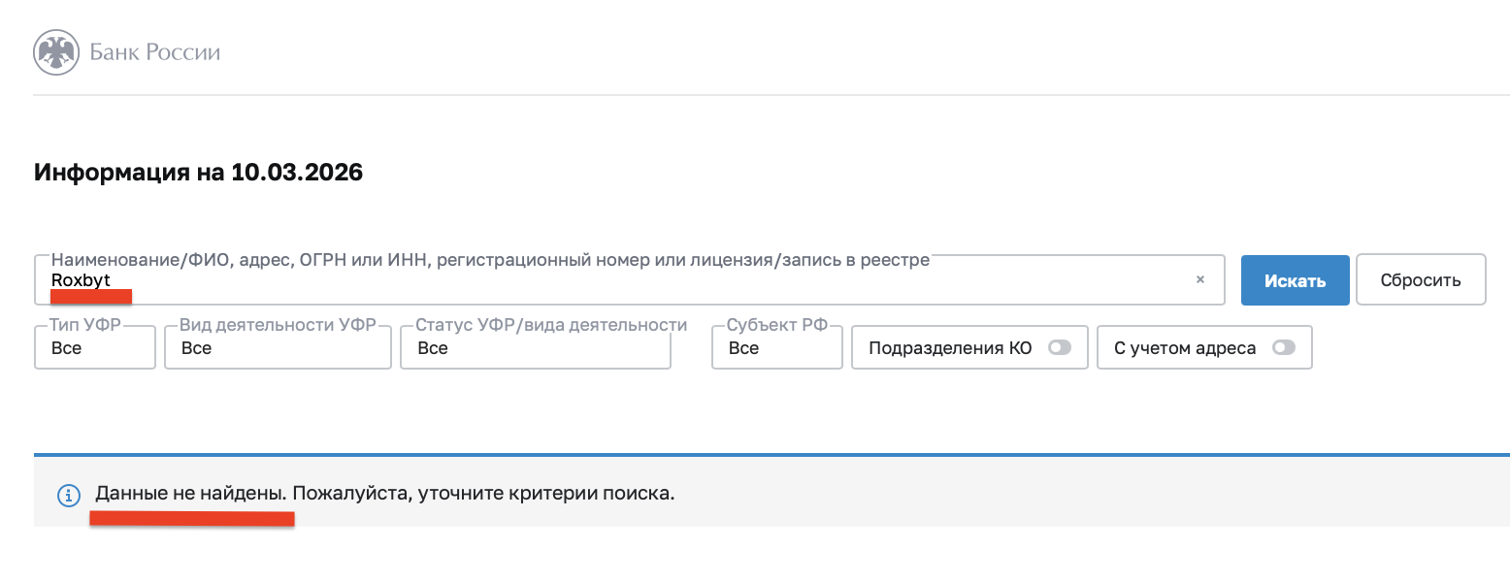This screenshot has height=582, width=1510.
Task: Open the Банк России home link text
Action: pyautogui.click(x=155, y=52)
